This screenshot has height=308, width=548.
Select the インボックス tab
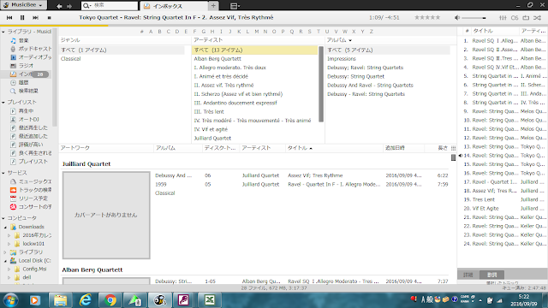[x=174, y=6]
